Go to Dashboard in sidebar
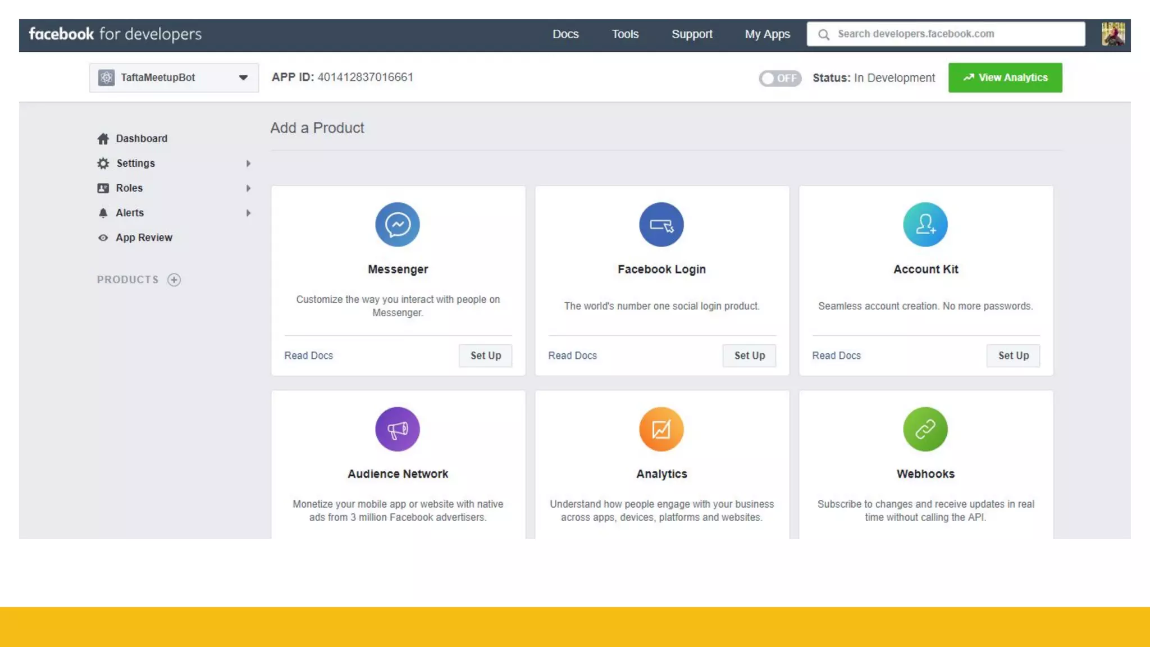This screenshot has width=1150, height=647. pos(142,139)
